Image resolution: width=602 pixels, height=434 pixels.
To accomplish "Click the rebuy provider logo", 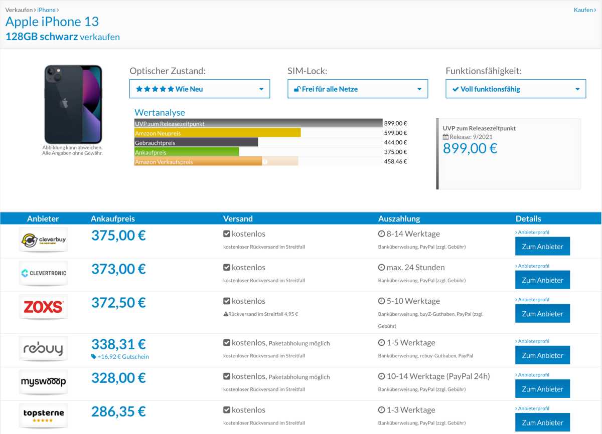I will (44, 348).
